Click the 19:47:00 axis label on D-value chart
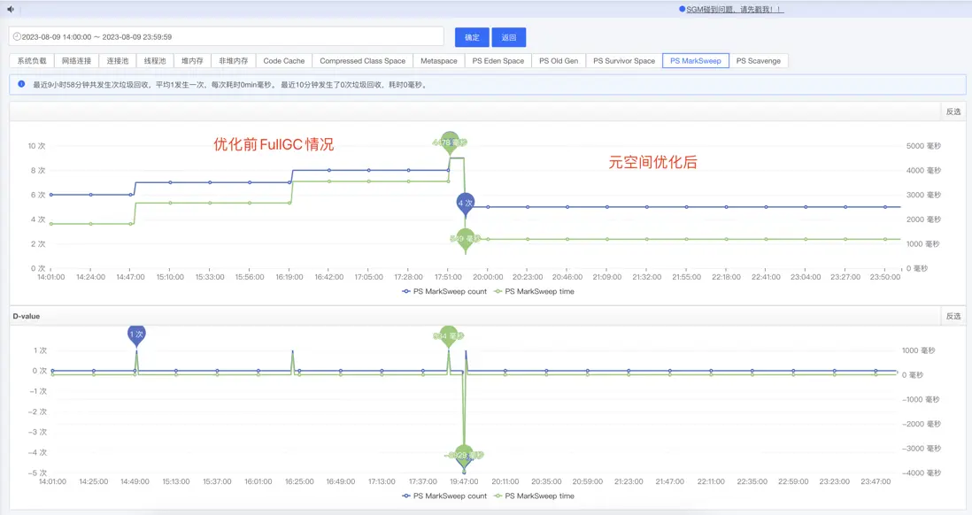Screen dimensions: 972x515 [x=464, y=481]
